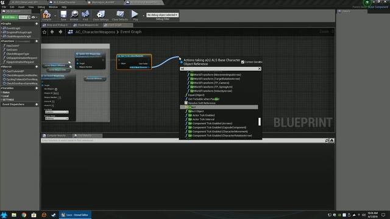Click search magnifier in Find Results bar
This screenshot has width=390, height=219.
click(327, 141)
